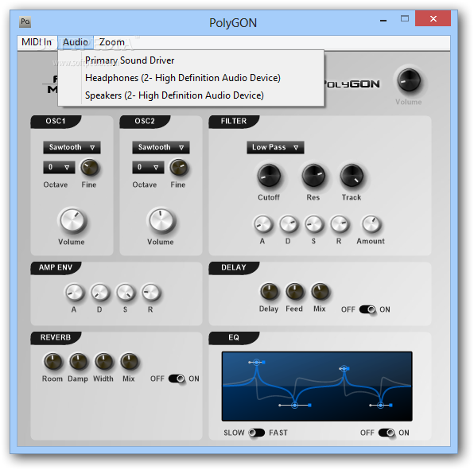Click the reverb Mix knob
This screenshot has height=470, width=474.
[x=129, y=361]
